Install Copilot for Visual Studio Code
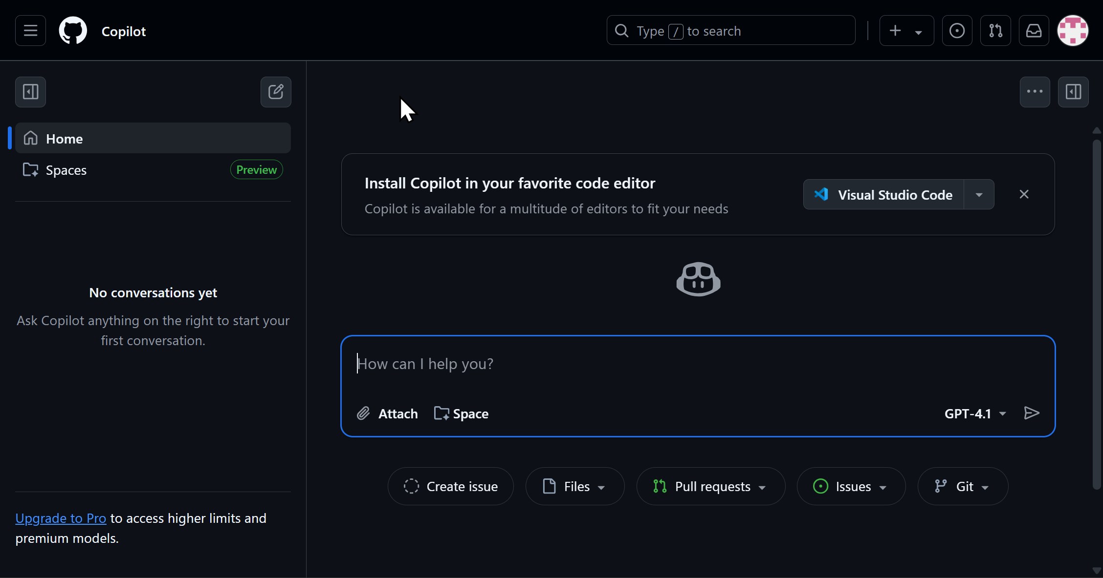 pyautogui.click(x=883, y=194)
